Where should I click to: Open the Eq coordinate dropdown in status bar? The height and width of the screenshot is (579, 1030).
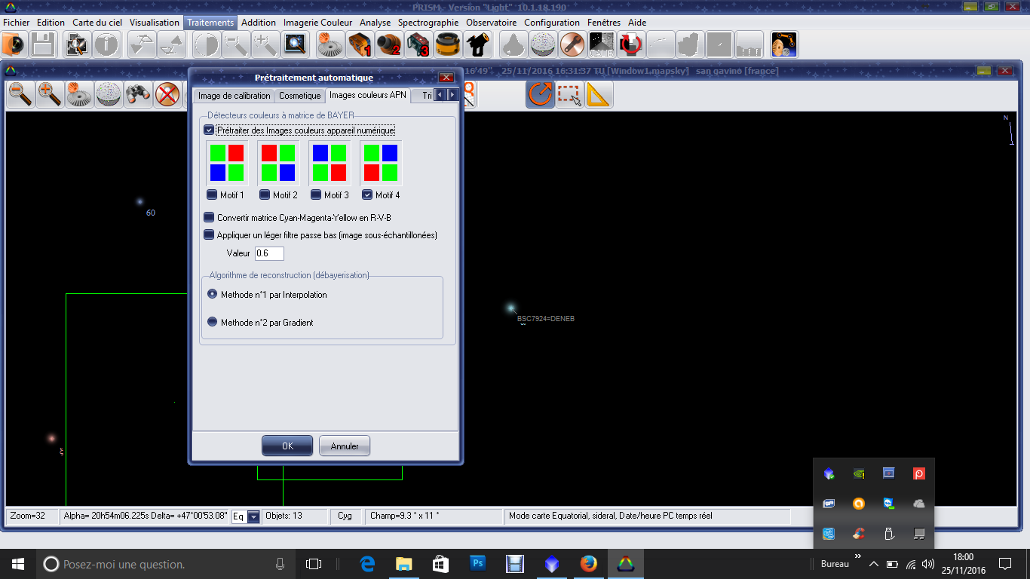pyautogui.click(x=253, y=516)
